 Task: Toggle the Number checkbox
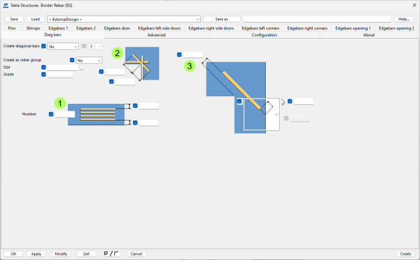pos(51,114)
